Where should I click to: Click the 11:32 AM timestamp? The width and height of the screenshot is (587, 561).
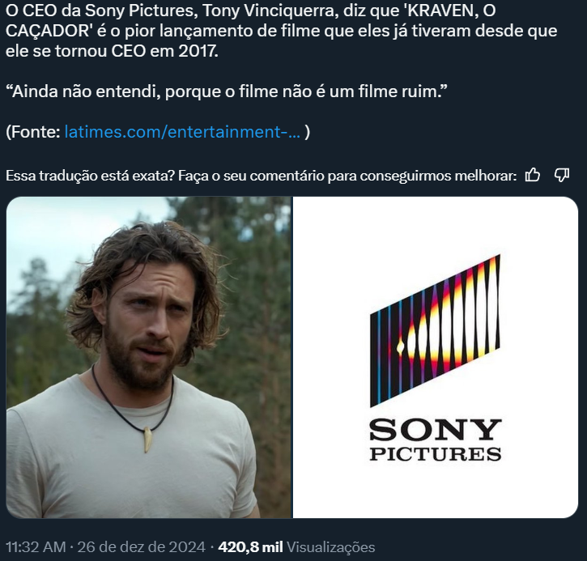click(x=36, y=546)
